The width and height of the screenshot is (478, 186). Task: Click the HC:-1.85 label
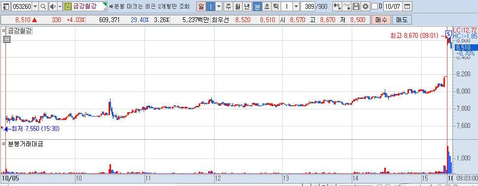[x=465, y=36]
